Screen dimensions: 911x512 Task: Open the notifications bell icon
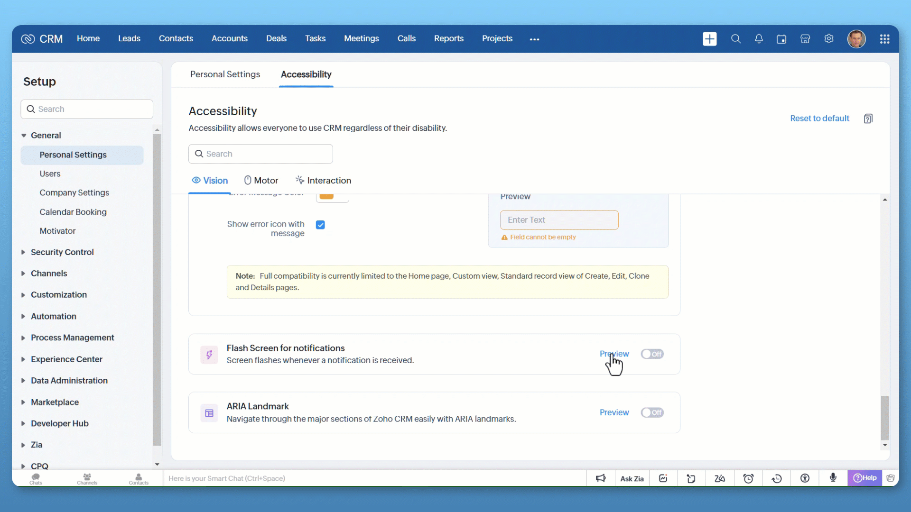(x=759, y=39)
